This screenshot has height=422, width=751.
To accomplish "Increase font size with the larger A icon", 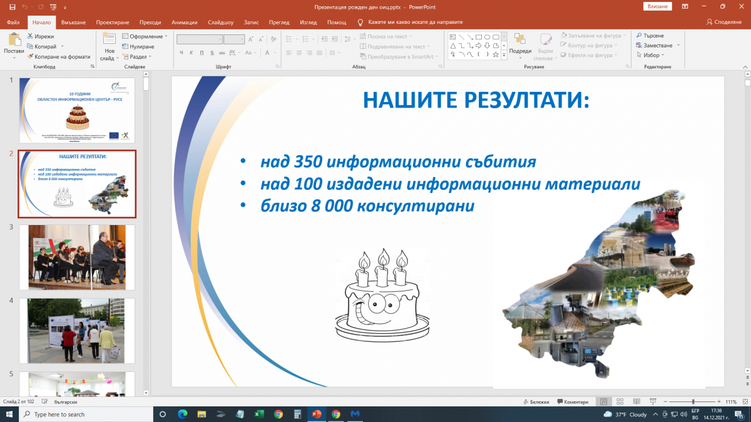I will tap(250, 39).
